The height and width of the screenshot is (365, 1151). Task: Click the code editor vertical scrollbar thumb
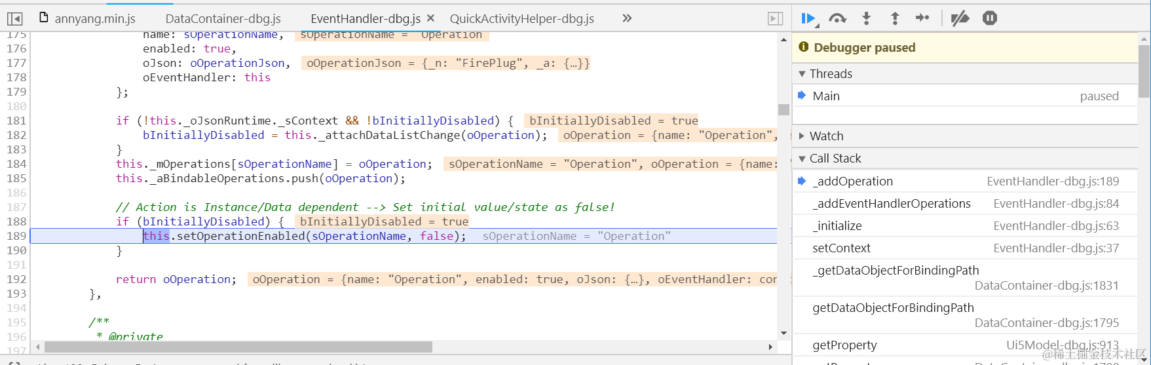point(783,109)
